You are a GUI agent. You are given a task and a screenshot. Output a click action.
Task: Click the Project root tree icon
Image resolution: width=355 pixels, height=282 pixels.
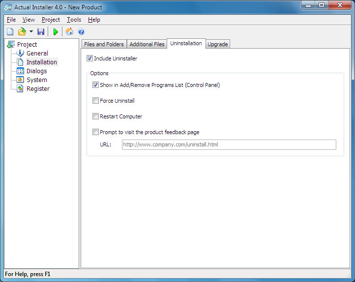[11, 45]
